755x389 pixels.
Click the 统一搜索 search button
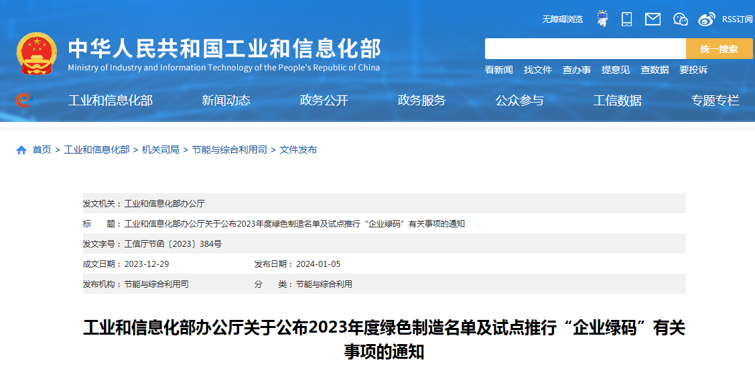(719, 49)
